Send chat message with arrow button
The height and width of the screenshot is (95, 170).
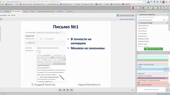tap(168, 89)
